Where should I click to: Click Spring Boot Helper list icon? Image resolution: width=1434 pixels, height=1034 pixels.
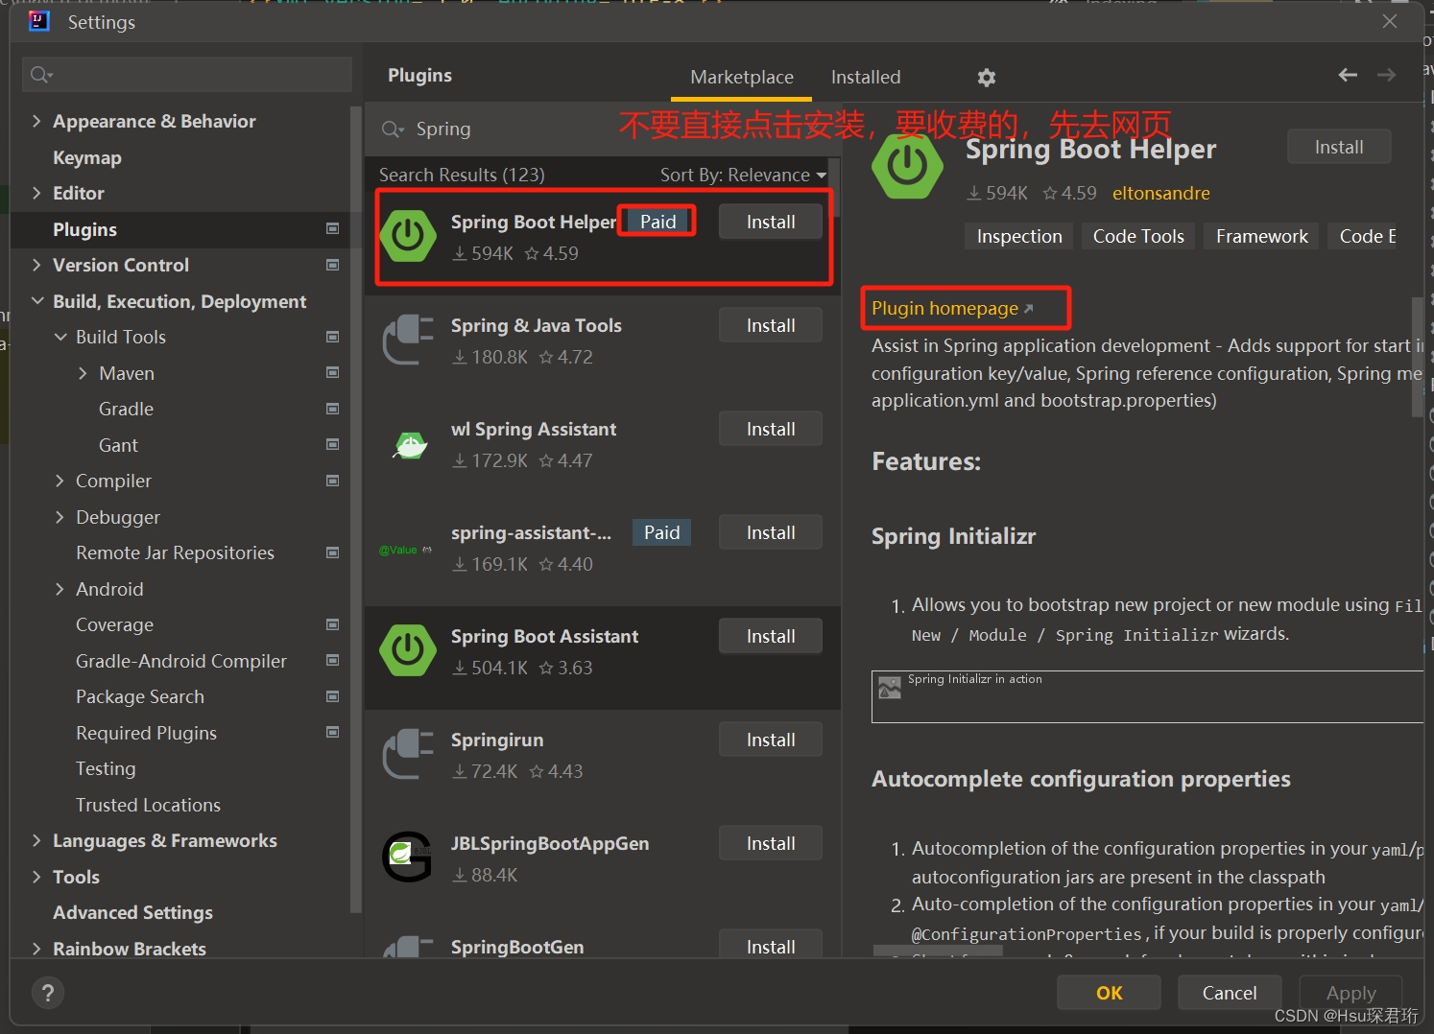tap(408, 235)
